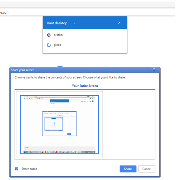Viewport: 177px width, 180px height.
Task: Click the Cast desktop title text
Action: (x=57, y=23)
